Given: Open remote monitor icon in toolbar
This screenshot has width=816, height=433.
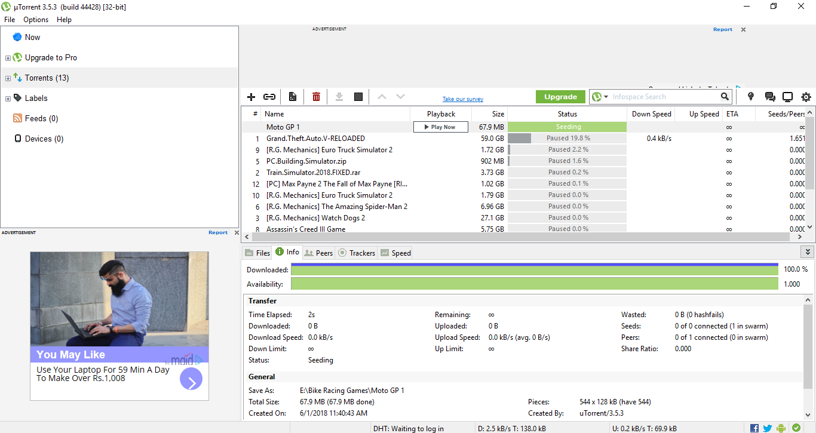Looking at the screenshot, I should pyautogui.click(x=787, y=97).
